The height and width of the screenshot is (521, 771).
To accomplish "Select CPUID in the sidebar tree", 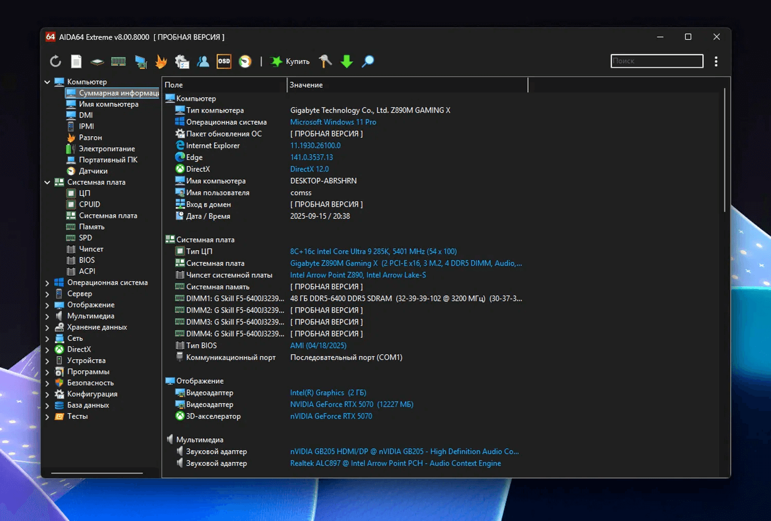I will point(89,204).
